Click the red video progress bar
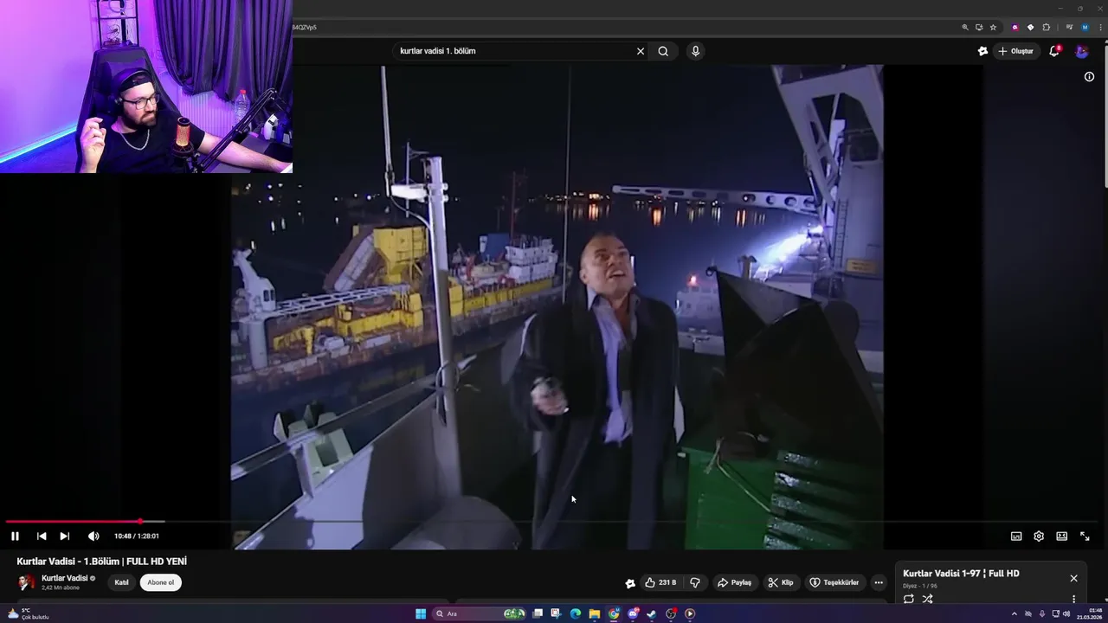The image size is (1108, 623). (x=74, y=522)
